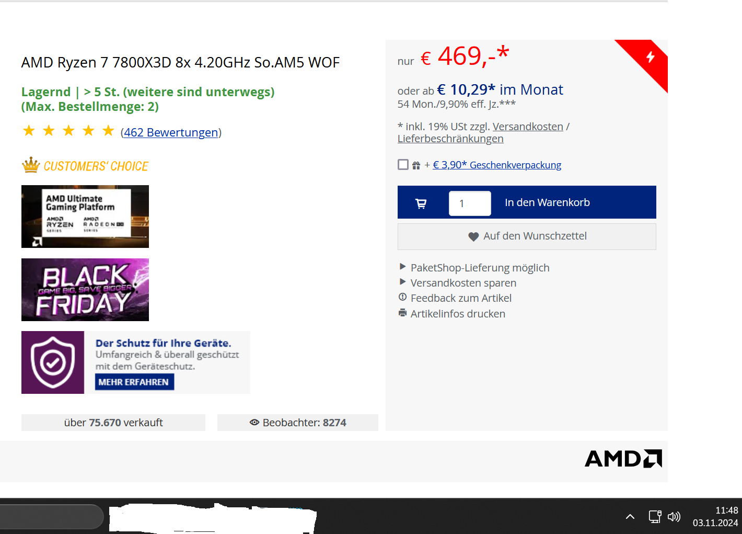Image resolution: width=742 pixels, height=534 pixels.
Task: Open the 462 Bewertungen link
Action: 171,132
